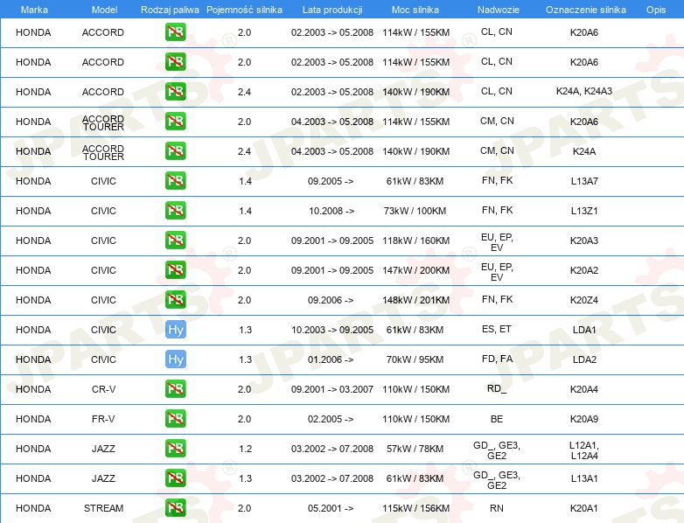Select engine code 'L13Z1'
Image resolution: width=684 pixels, height=523 pixels.
click(584, 211)
